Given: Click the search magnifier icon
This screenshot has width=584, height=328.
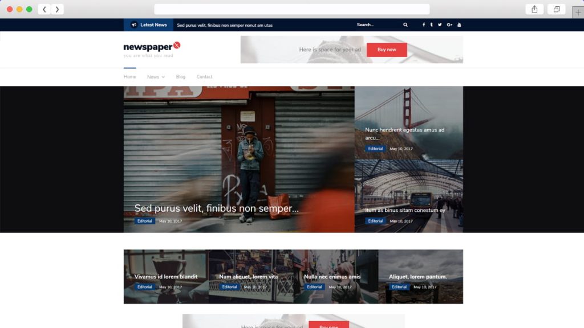Looking at the screenshot, I should point(405,25).
